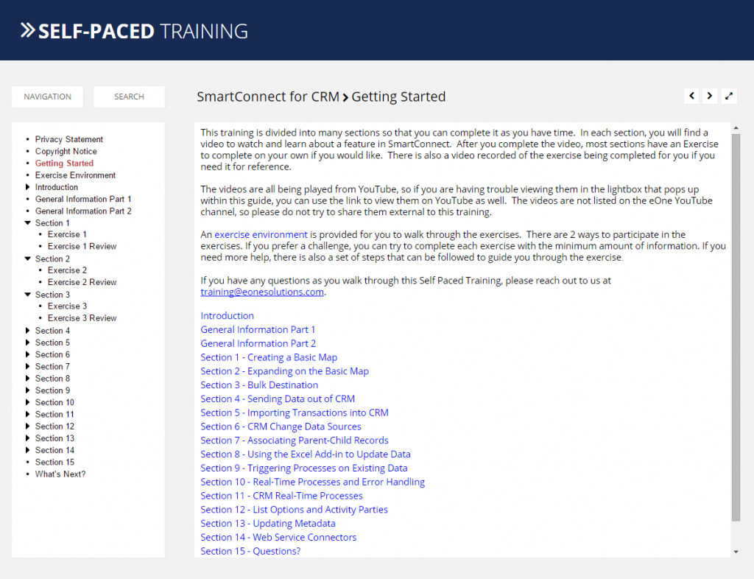
Task: Open Section 15 - Questions? link
Action: 250,552
